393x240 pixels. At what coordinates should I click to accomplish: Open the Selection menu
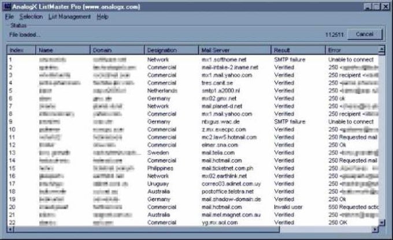31,17
